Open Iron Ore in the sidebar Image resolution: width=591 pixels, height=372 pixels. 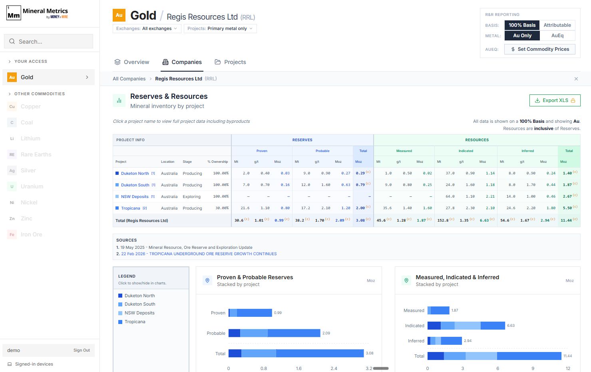click(48, 234)
